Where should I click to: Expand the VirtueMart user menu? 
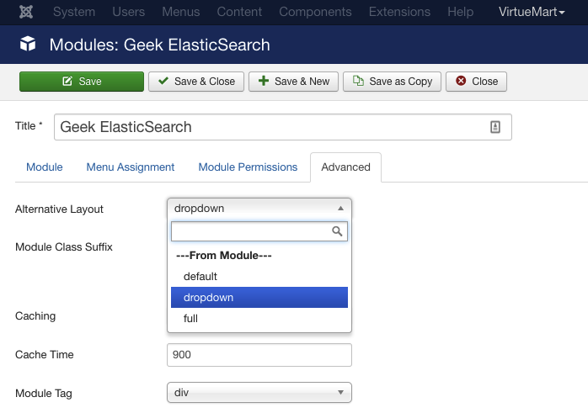pyautogui.click(x=532, y=12)
